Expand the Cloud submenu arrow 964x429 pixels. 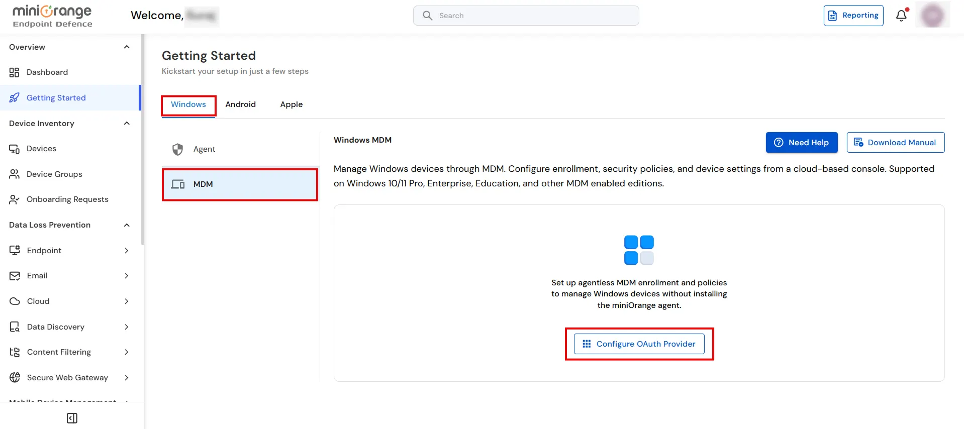pyautogui.click(x=126, y=301)
